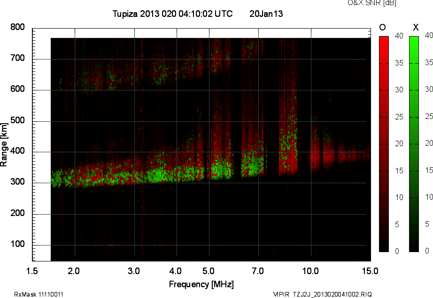Click the 'RxMask 11110011' text
This screenshot has width=433, height=298.
(39, 294)
